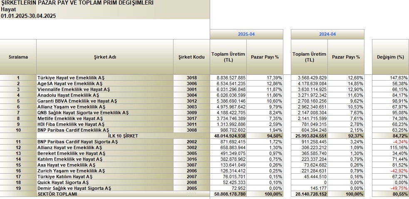Select Allianz Yaşam ve Emeklilik AŞ cell

(105, 107)
